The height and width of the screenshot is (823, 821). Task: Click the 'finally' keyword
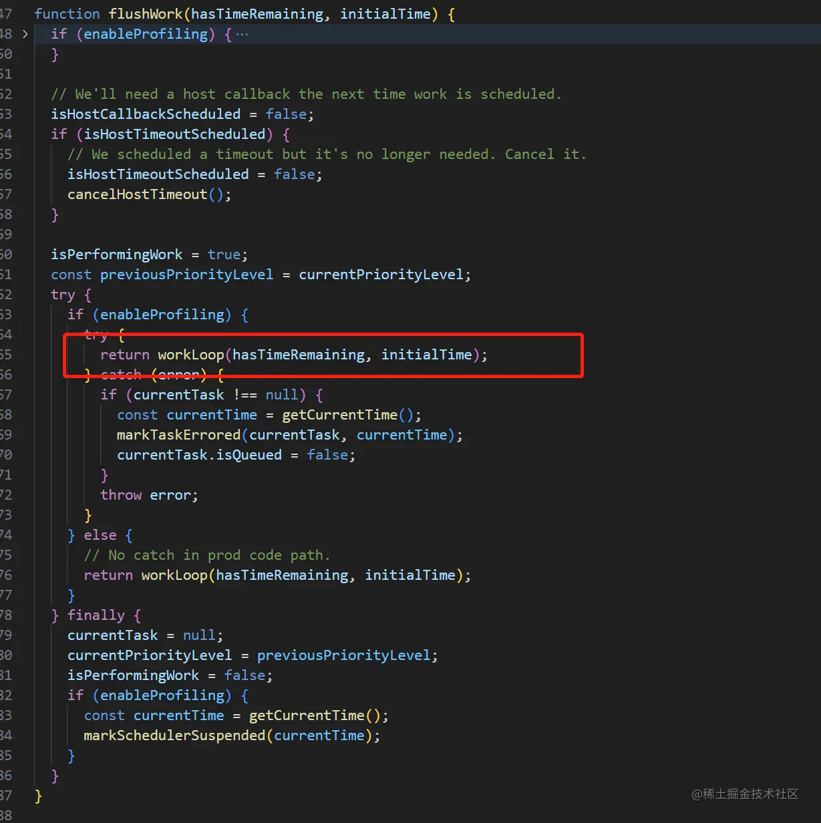(x=96, y=615)
